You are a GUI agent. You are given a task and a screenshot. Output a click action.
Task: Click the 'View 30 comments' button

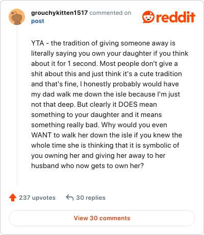102,218
